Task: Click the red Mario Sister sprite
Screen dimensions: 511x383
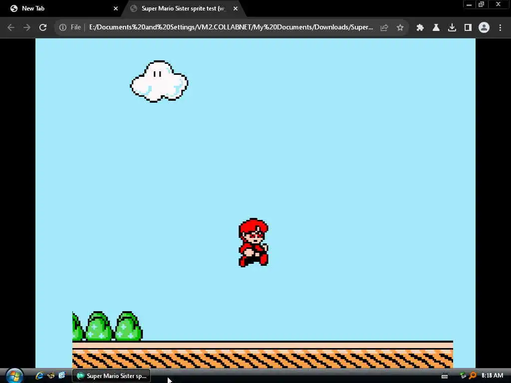Action: point(254,243)
